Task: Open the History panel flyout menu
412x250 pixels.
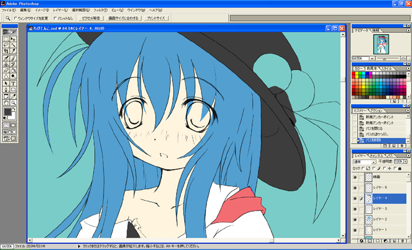Action: click(x=408, y=111)
